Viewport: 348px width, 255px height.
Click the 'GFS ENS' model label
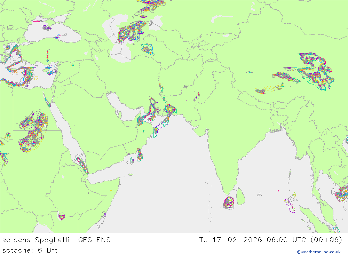pyautogui.click(x=95, y=240)
